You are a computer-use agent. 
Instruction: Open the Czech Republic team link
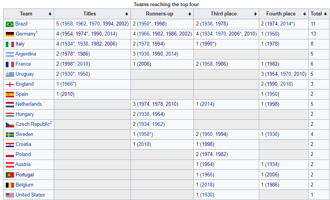pos(32,124)
